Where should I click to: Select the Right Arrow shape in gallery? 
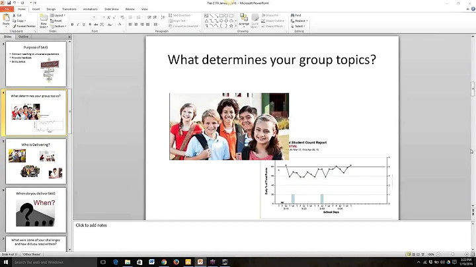(221, 20)
